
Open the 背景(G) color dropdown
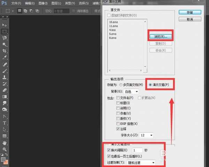pyautogui.click(x=132, y=91)
